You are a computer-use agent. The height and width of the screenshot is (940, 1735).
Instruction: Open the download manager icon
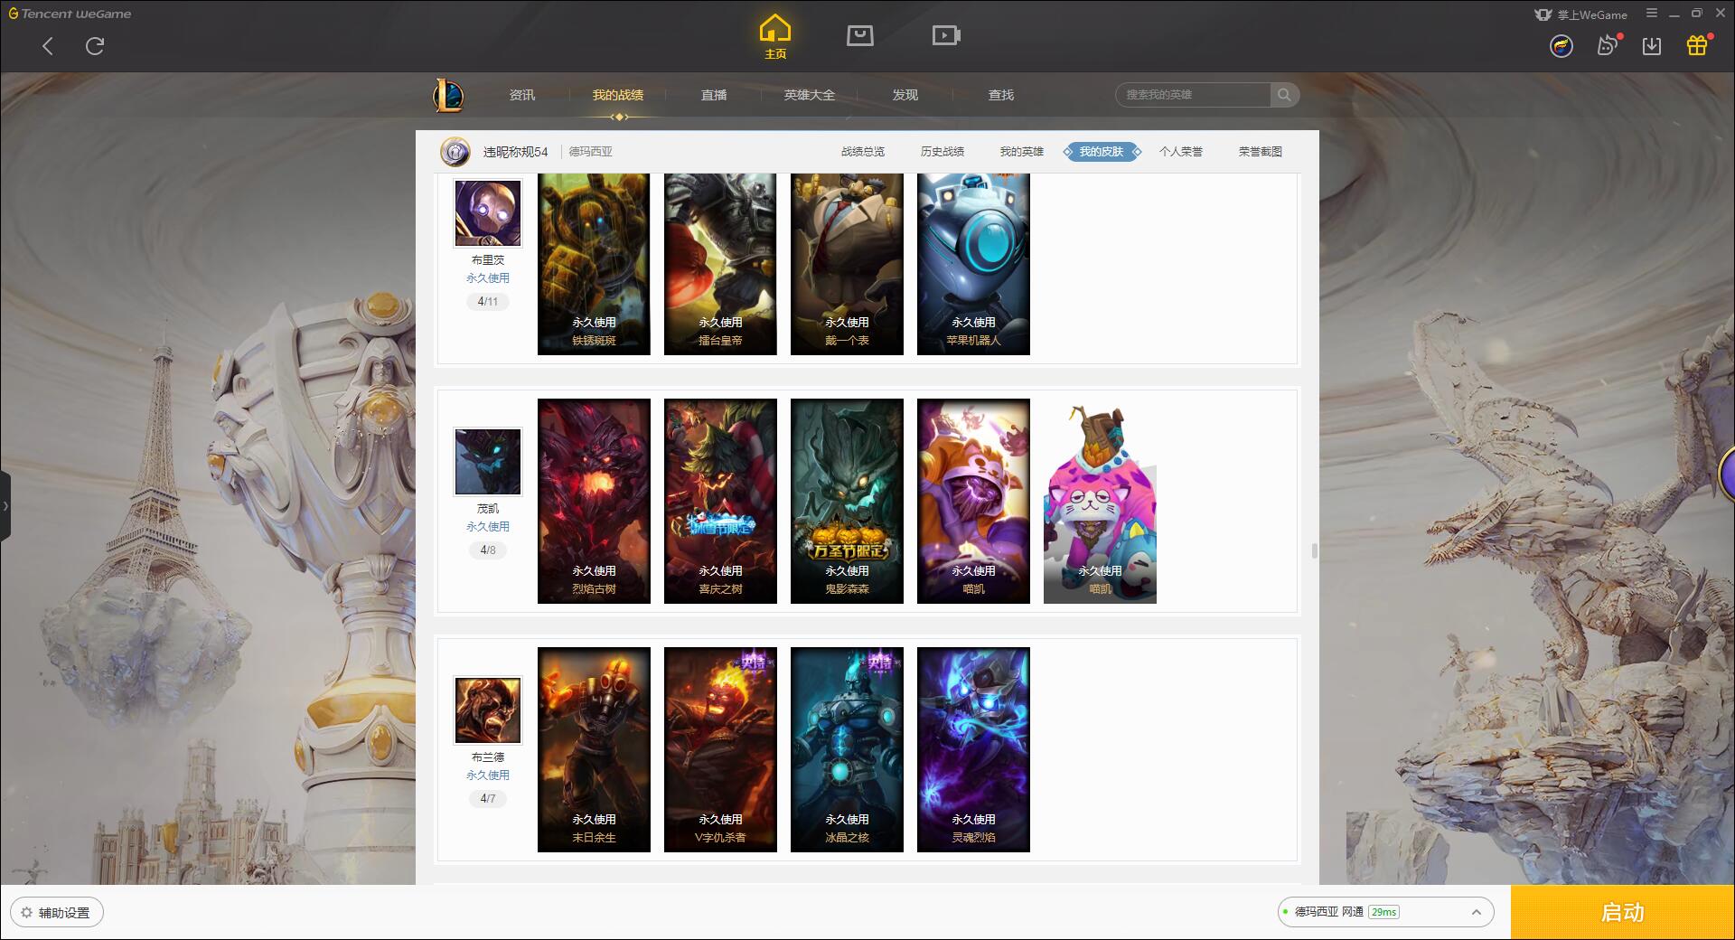pyautogui.click(x=1652, y=46)
